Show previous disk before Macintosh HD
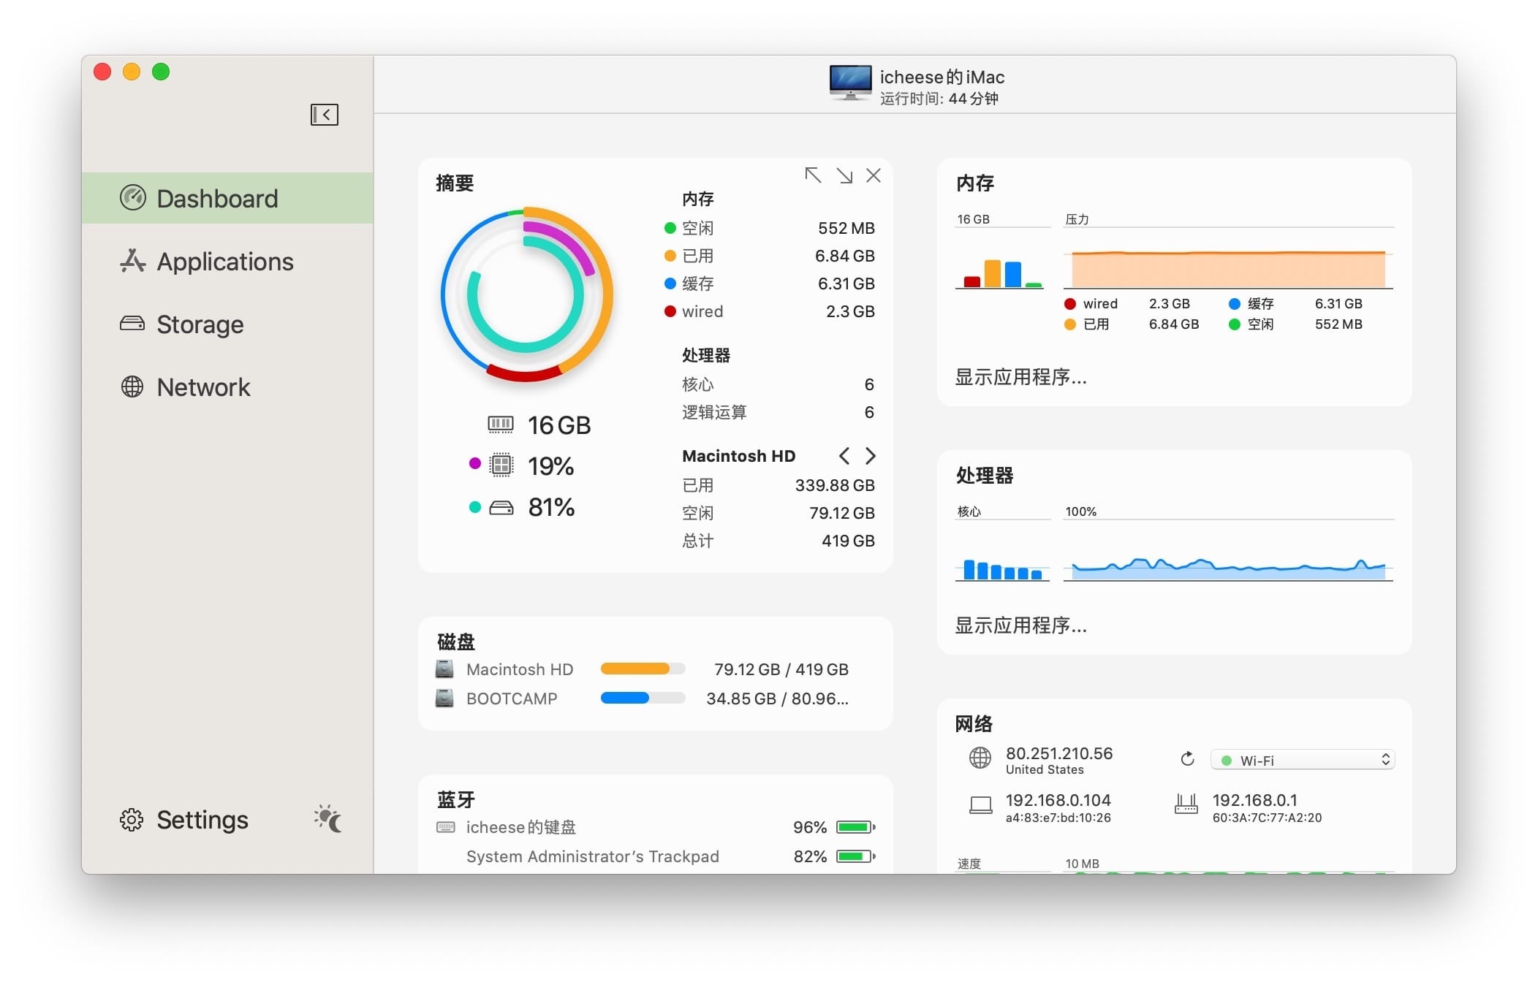1538x982 pixels. pyautogui.click(x=844, y=456)
